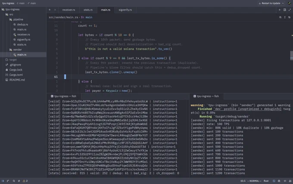Expand the target folder
The image size is (293, 184).
pyautogui.click(x=23, y=59)
